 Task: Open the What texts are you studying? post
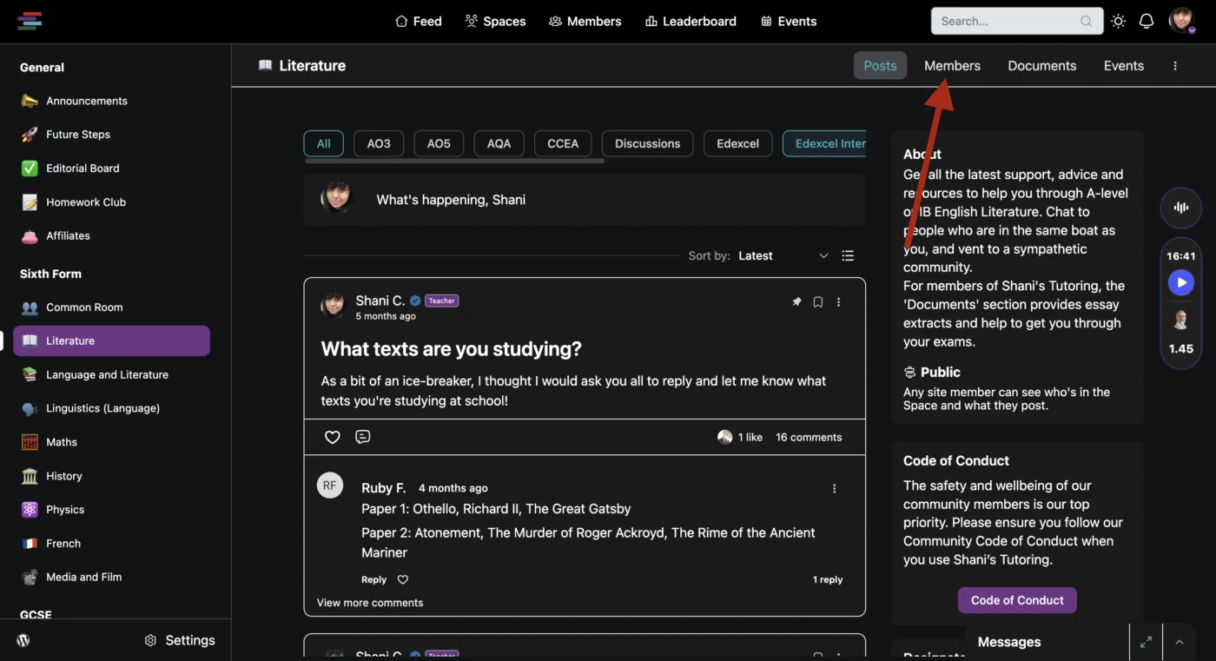[451, 349]
